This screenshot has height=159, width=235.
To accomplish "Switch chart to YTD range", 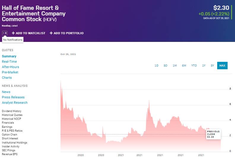I will tap(194, 66).
